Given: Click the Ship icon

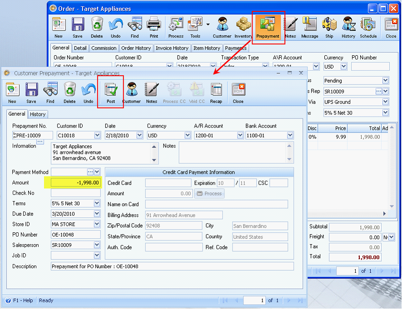Looking at the screenshot, I should point(329,28).
